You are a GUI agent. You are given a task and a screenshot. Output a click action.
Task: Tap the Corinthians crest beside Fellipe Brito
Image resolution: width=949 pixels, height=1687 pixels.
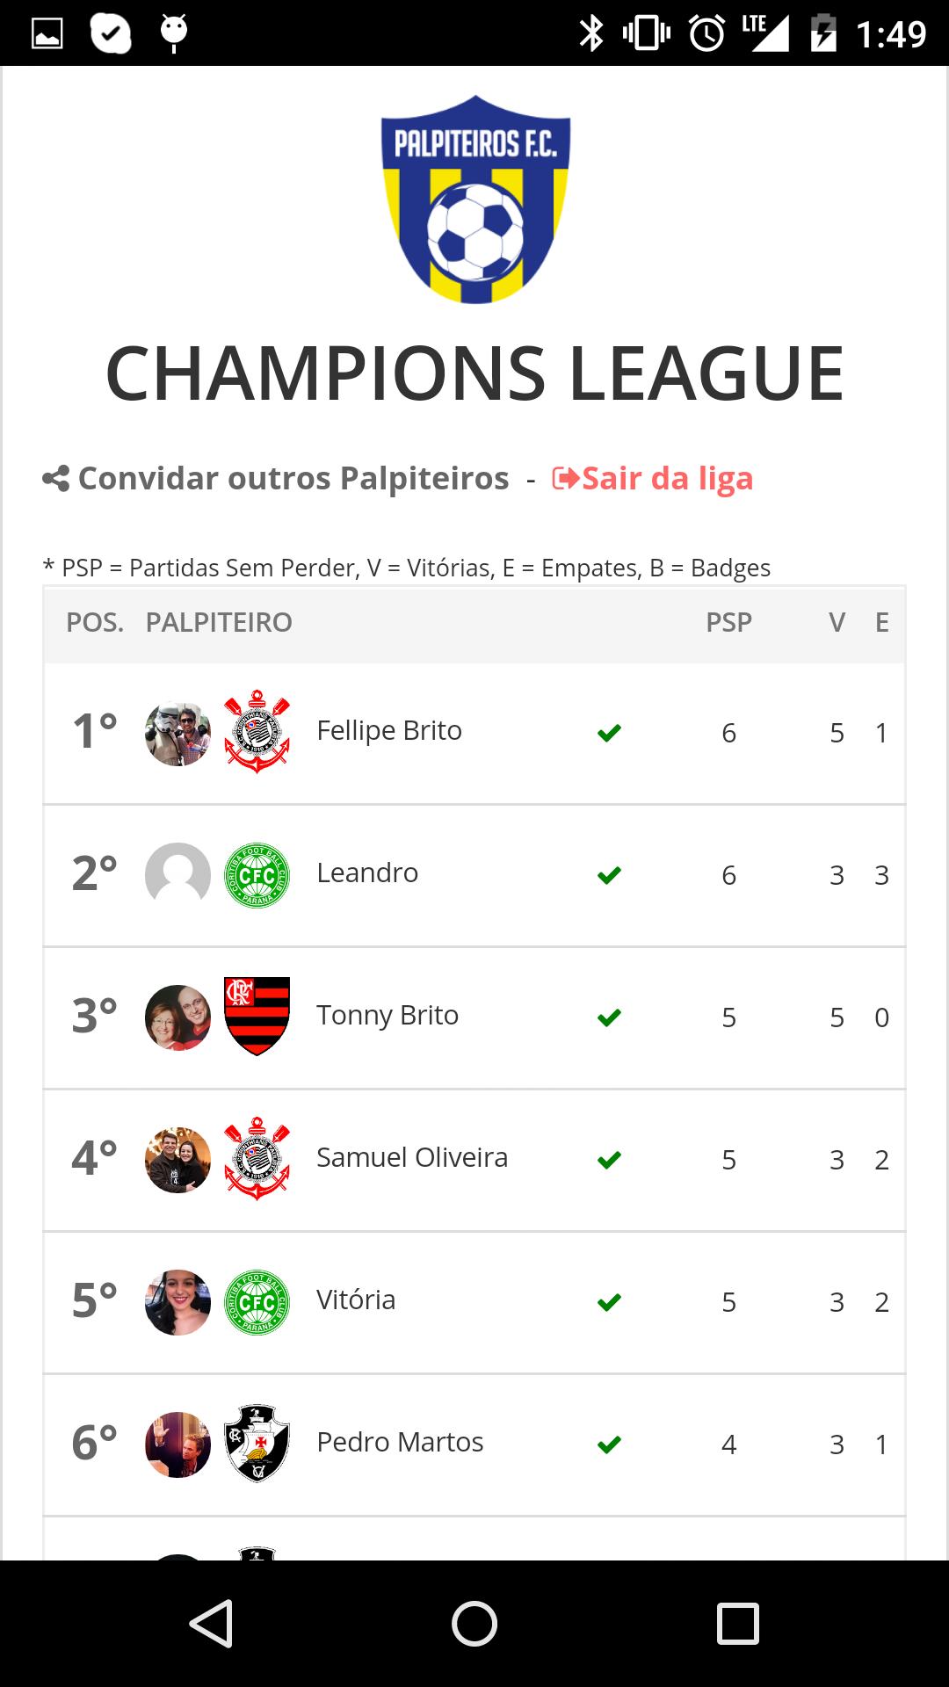click(x=257, y=731)
